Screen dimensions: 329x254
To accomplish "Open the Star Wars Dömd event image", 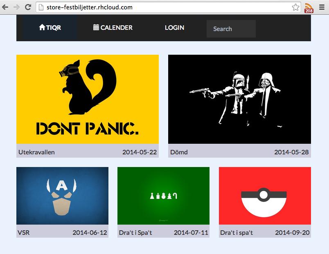I will pyautogui.click(x=239, y=99).
